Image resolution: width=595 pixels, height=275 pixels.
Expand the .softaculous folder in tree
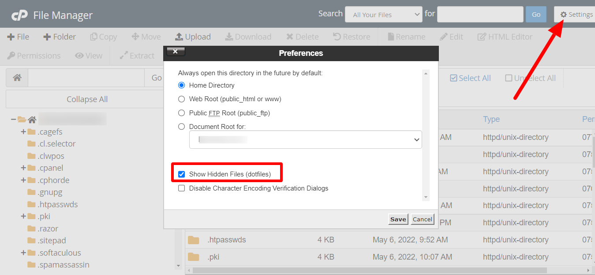pyautogui.click(x=23, y=253)
